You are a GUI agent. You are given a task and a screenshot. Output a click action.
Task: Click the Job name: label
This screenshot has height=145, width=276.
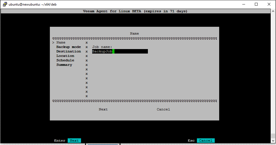102,47
